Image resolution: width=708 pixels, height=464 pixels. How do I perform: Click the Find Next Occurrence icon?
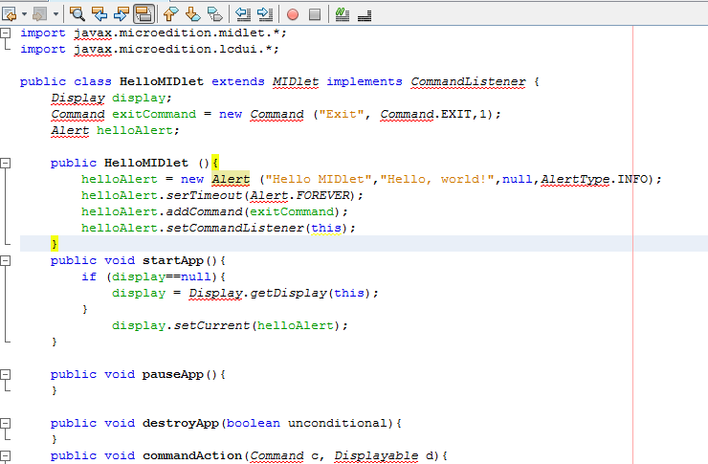(x=121, y=14)
